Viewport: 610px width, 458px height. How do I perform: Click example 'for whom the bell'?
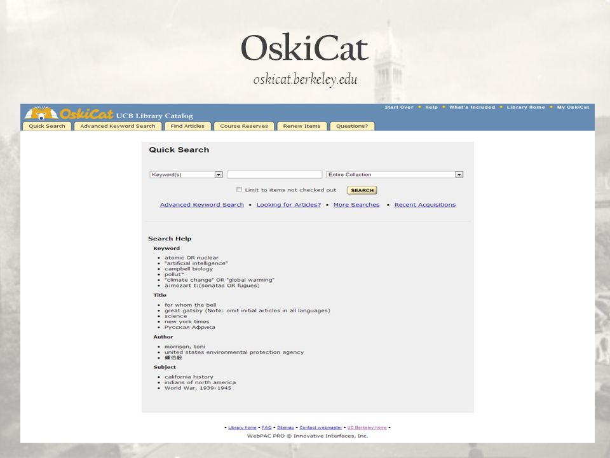[190, 305]
